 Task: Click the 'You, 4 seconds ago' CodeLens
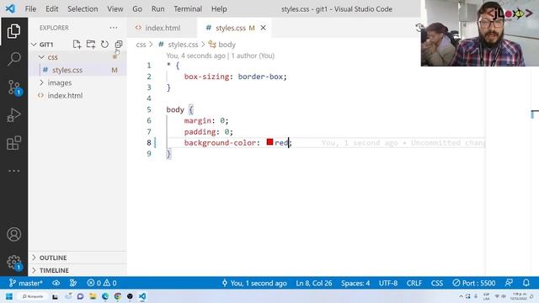tap(195, 56)
